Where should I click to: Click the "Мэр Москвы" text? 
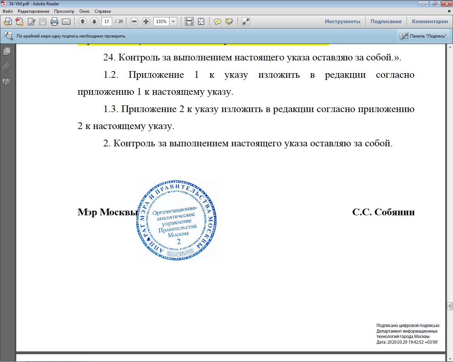point(108,212)
